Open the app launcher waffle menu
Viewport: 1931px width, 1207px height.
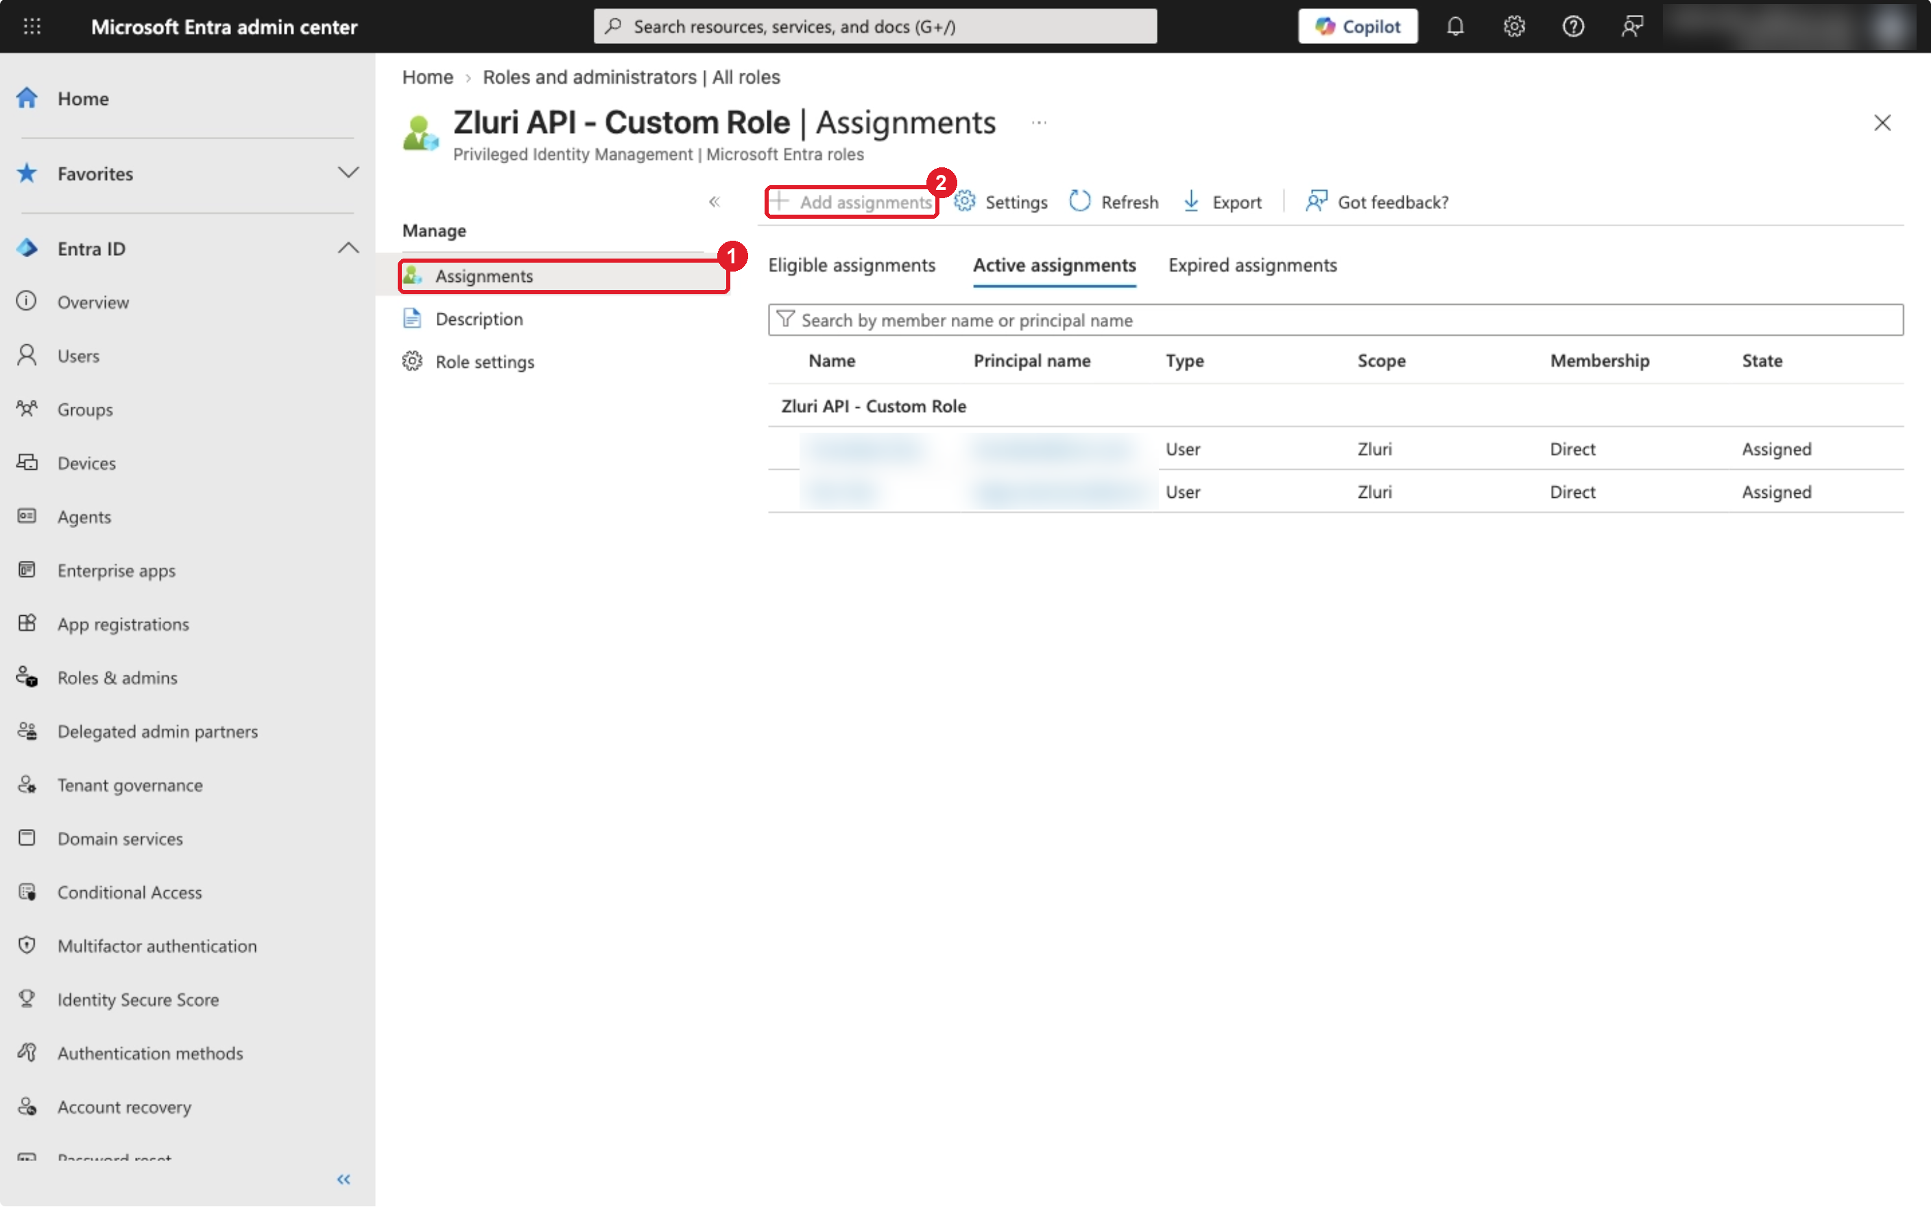tap(32, 26)
